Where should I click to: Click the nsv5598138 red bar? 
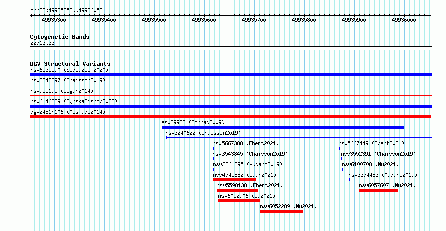coord(238,190)
